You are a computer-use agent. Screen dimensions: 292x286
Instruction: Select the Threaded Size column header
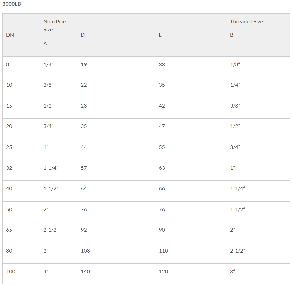(x=258, y=35)
